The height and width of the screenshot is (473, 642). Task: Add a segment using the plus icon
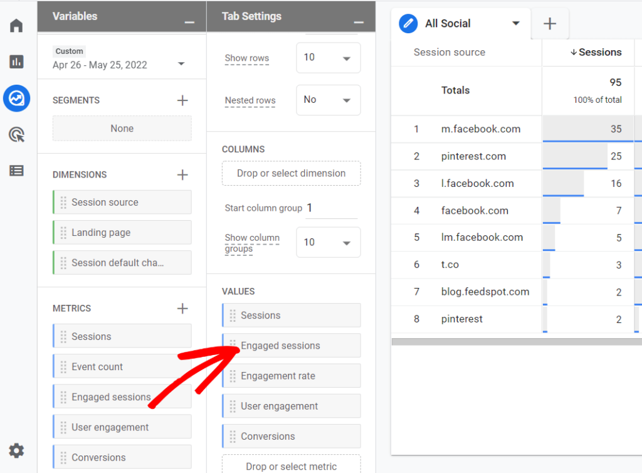[x=182, y=100]
